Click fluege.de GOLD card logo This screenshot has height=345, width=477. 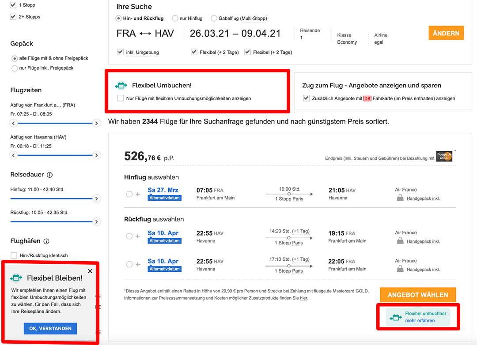(444, 156)
